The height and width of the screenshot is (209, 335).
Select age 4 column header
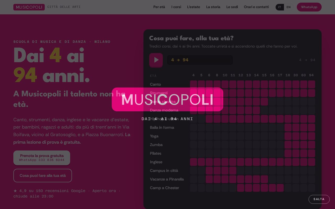click(x=193, y=75)
